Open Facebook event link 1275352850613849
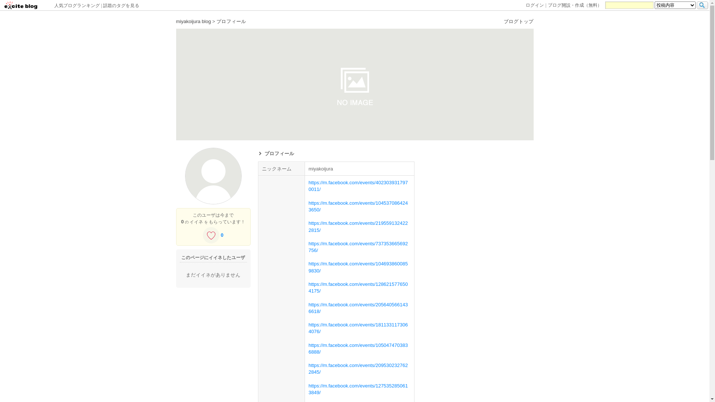 click(358, 389)
